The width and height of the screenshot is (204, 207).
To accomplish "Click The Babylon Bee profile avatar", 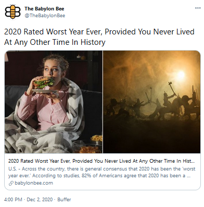I will [x=12, y=12].
